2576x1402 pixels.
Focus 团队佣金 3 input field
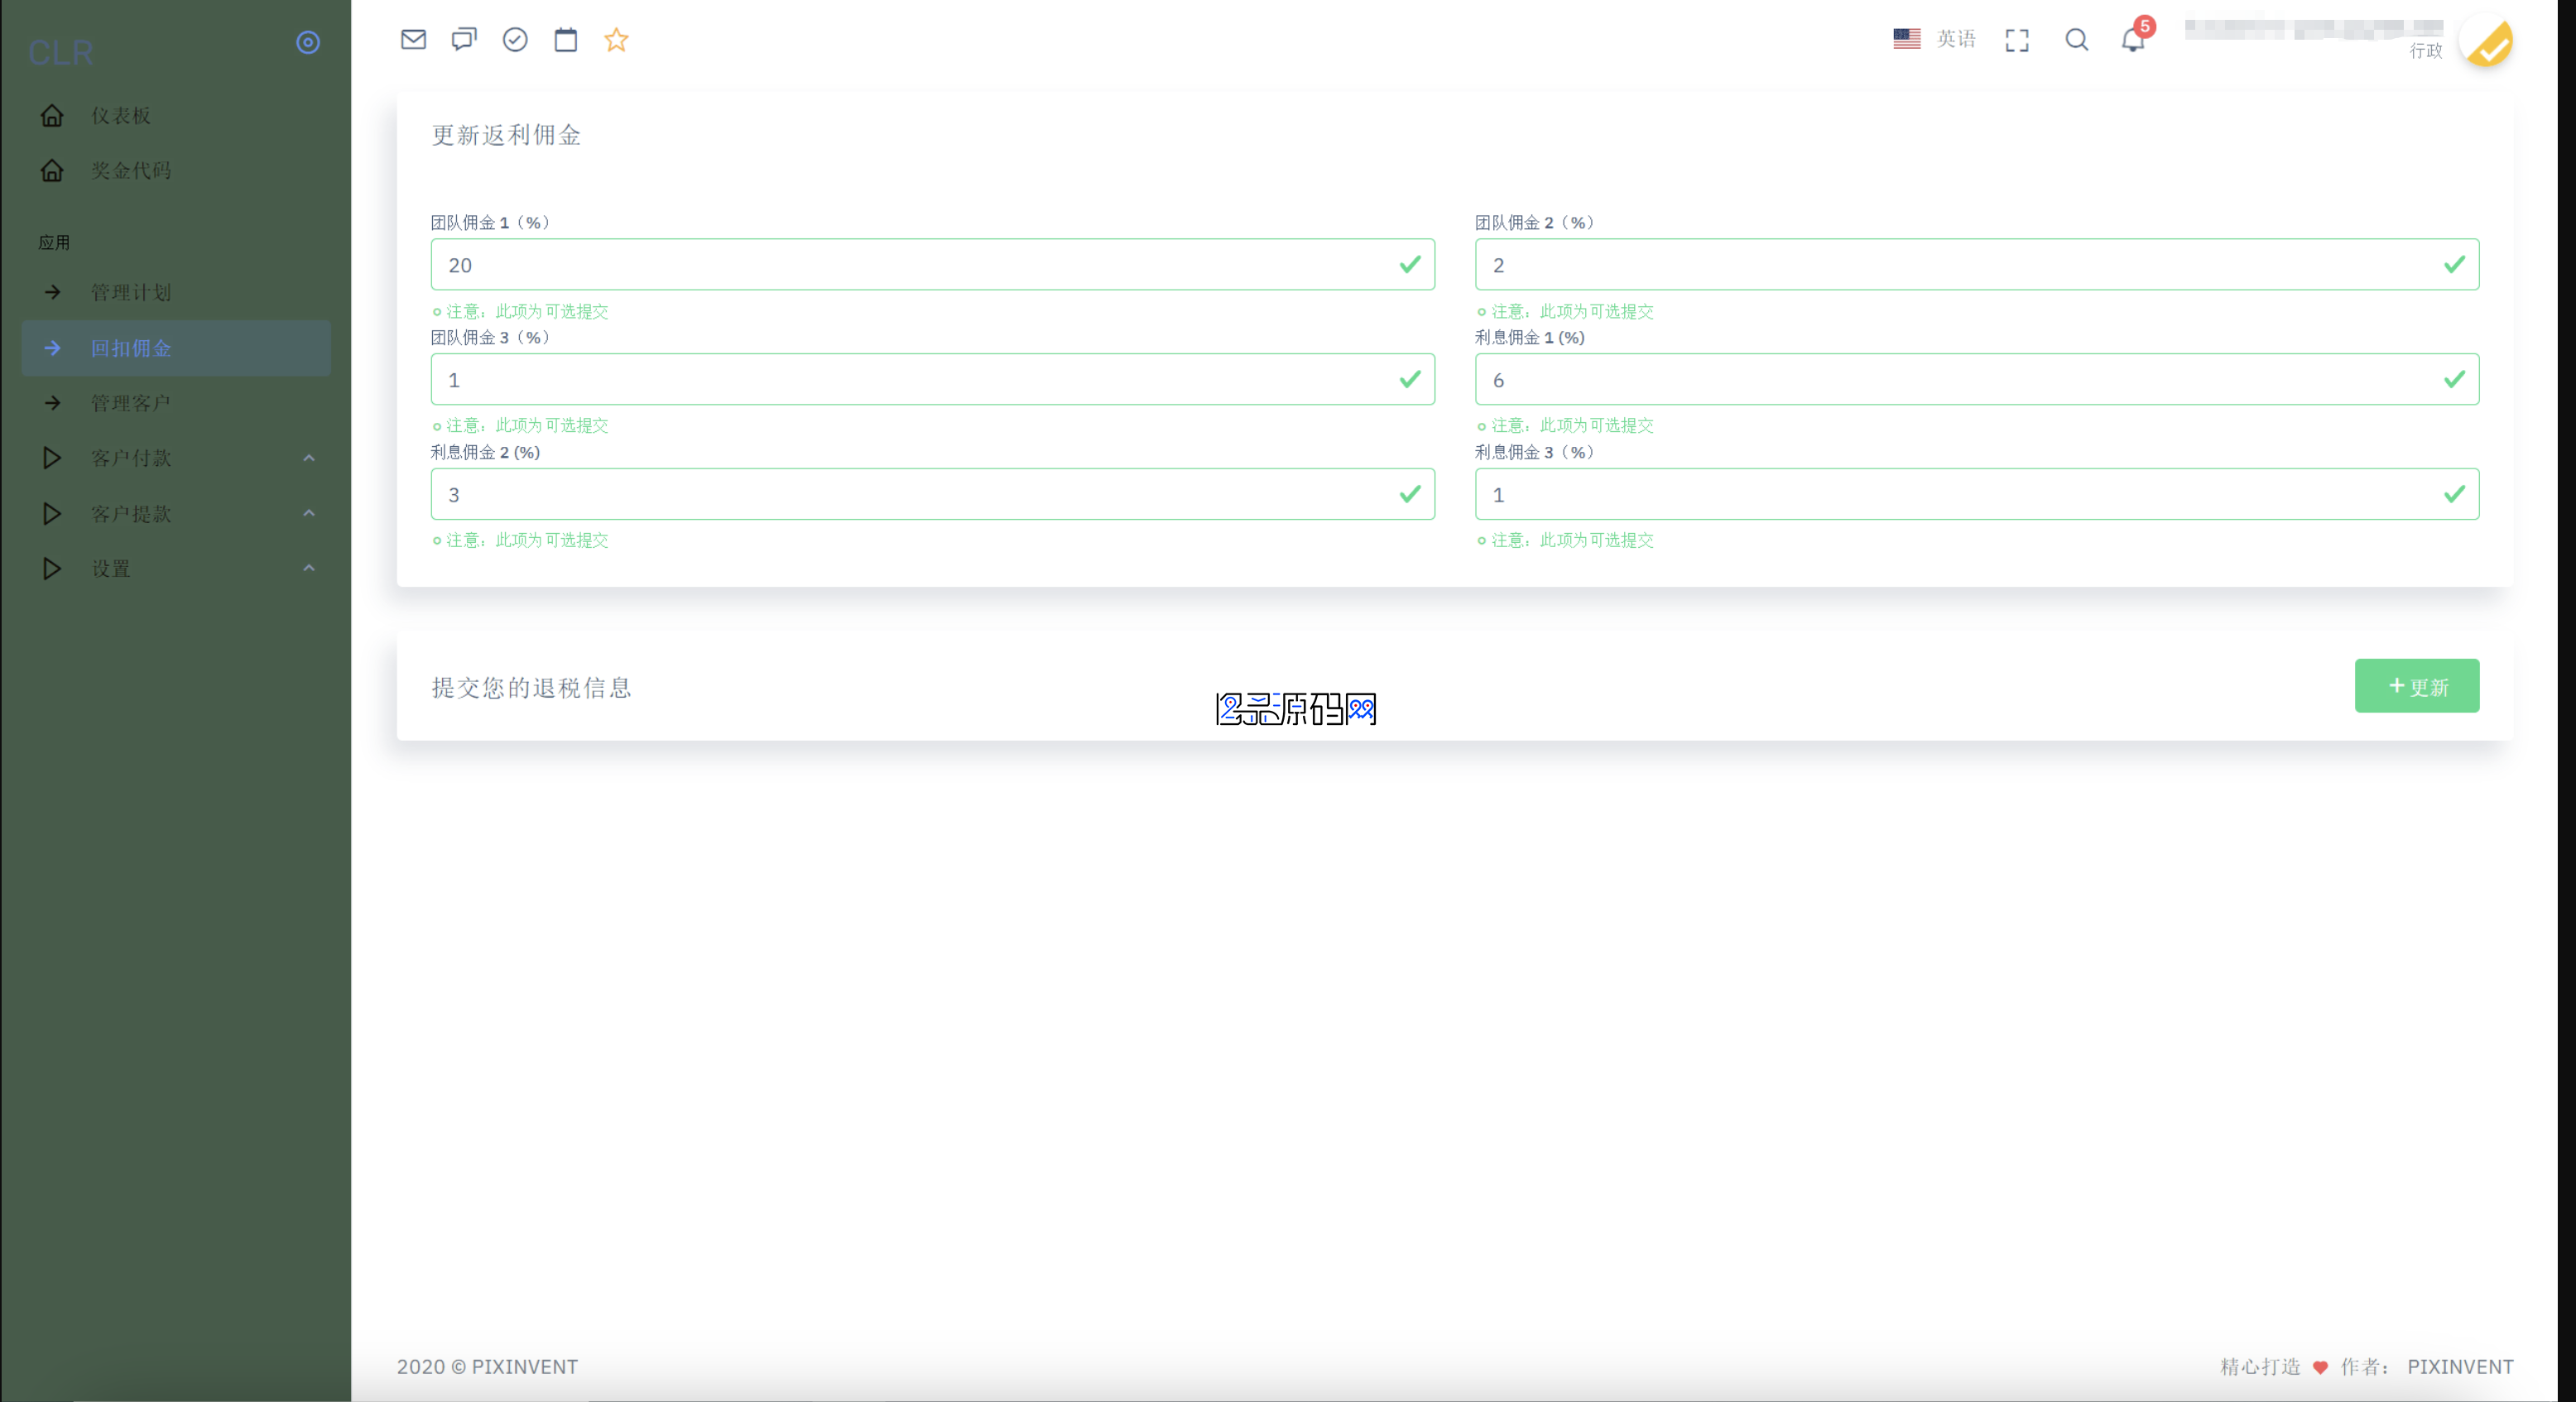point(932,380)
